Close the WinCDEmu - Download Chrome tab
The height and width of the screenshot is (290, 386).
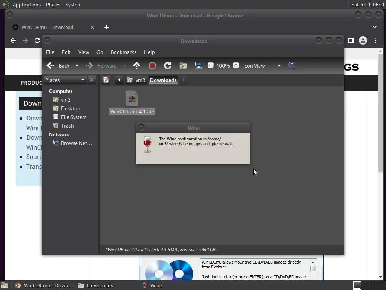tap(92, 27)
